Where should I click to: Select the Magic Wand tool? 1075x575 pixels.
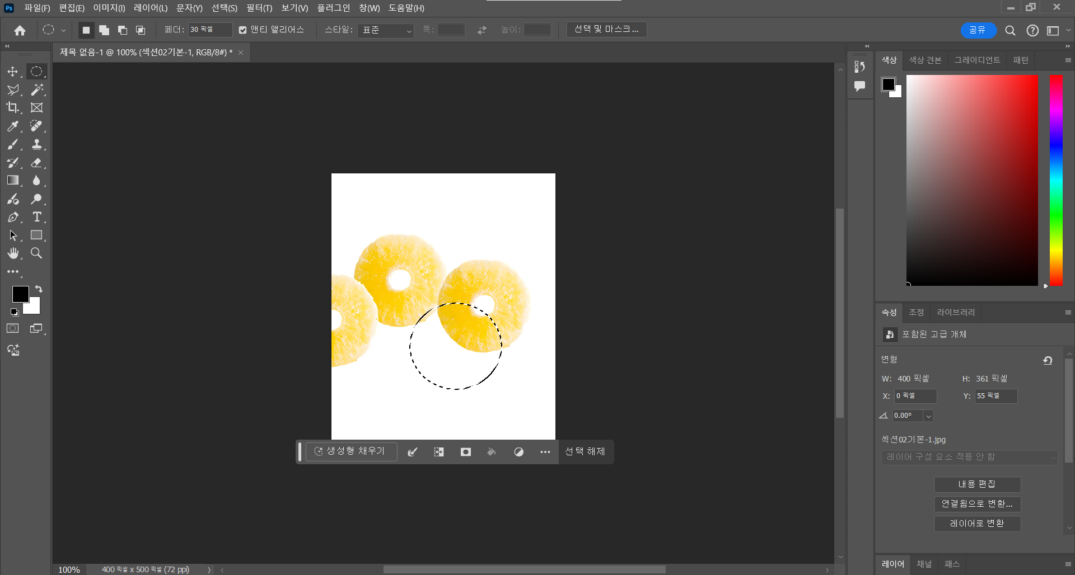pyautogui.click(x=37, y=89)
